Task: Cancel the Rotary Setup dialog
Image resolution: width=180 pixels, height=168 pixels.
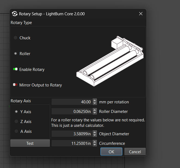Action: pyautogui.click(x=135, y=152)
